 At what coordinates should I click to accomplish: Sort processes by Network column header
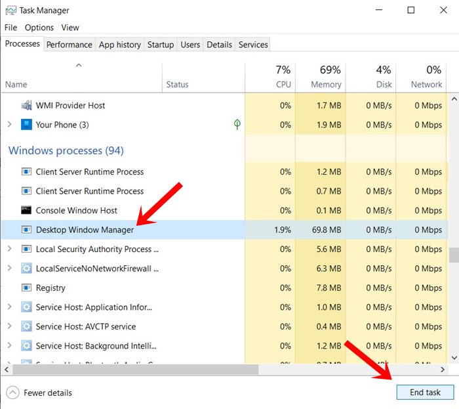coord(421,77)
